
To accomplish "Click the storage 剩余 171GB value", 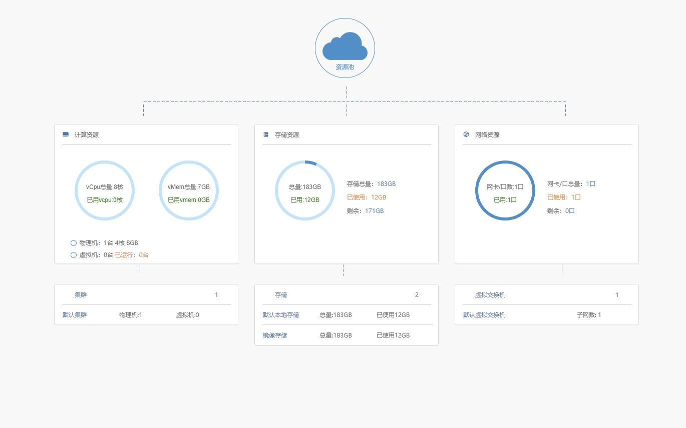I will [x=375, y=211].
